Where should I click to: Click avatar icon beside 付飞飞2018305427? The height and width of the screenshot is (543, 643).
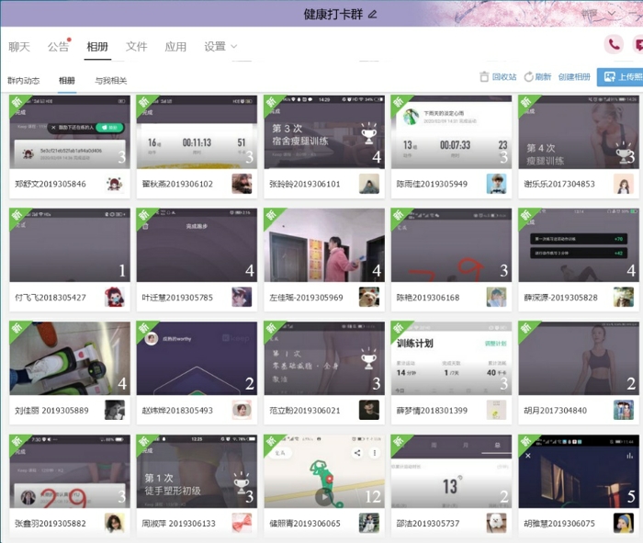pos(115,297)
